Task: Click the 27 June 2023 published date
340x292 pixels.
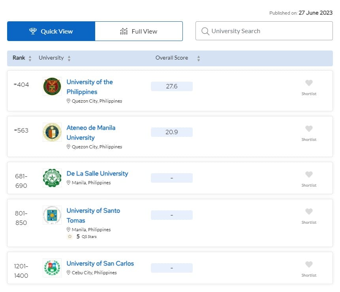Action: tap(316, 13)
